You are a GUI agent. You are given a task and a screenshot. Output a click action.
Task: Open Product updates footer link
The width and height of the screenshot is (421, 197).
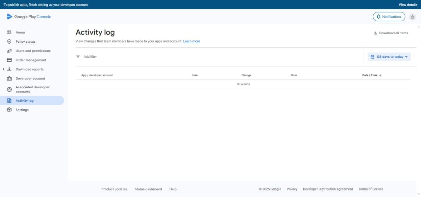(x=114, y=189)
